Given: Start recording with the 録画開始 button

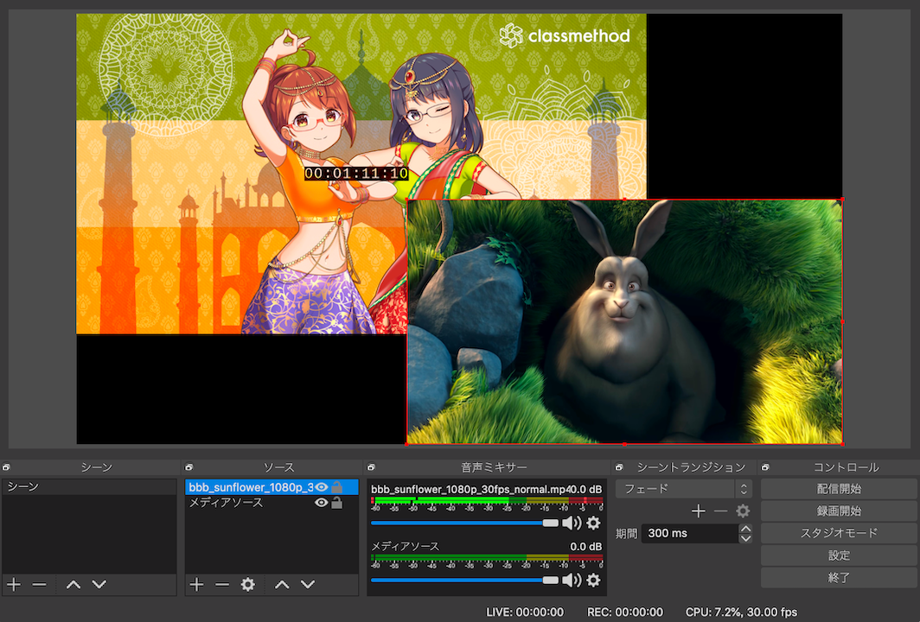Looking at the screenshot, I should click(839, 511).
